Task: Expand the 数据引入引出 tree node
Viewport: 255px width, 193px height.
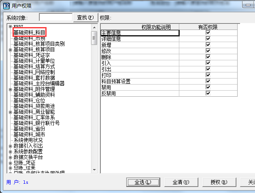Action: click(x=10, y=146)
